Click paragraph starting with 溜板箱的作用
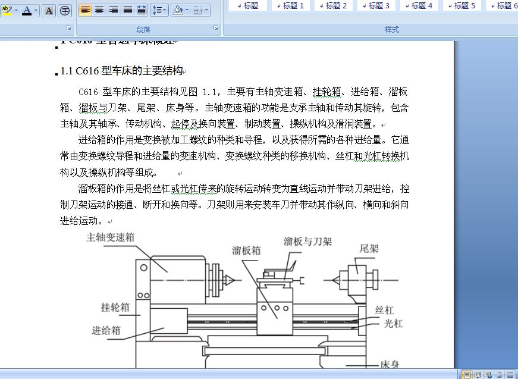Image resolution: width=518 pixels, height=379 pixels. pos(234,205)
